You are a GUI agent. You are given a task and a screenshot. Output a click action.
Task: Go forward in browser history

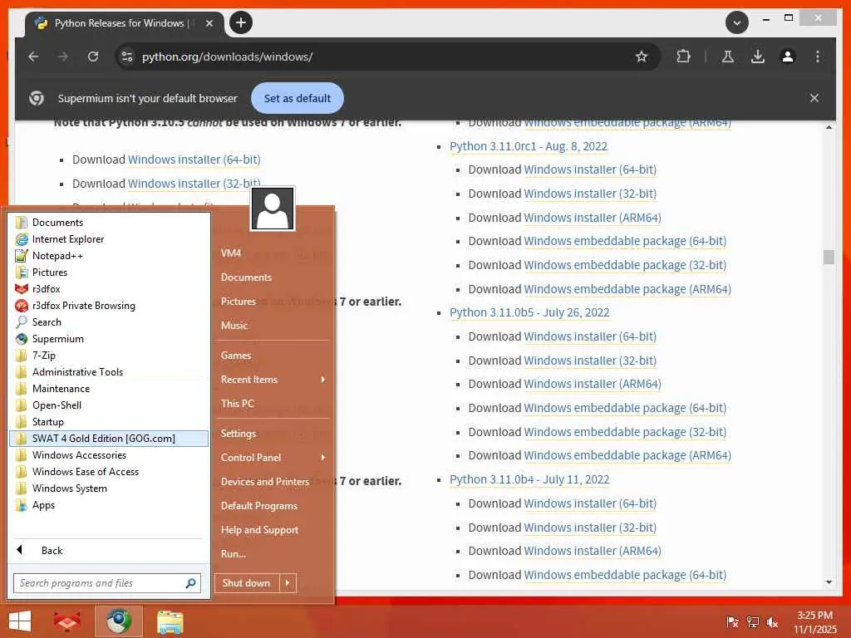click(63, 56)
